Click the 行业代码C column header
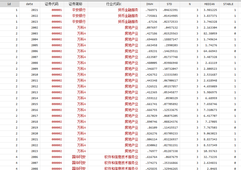The width and height of the screenshot is (241, 170). tap(114, 4)
